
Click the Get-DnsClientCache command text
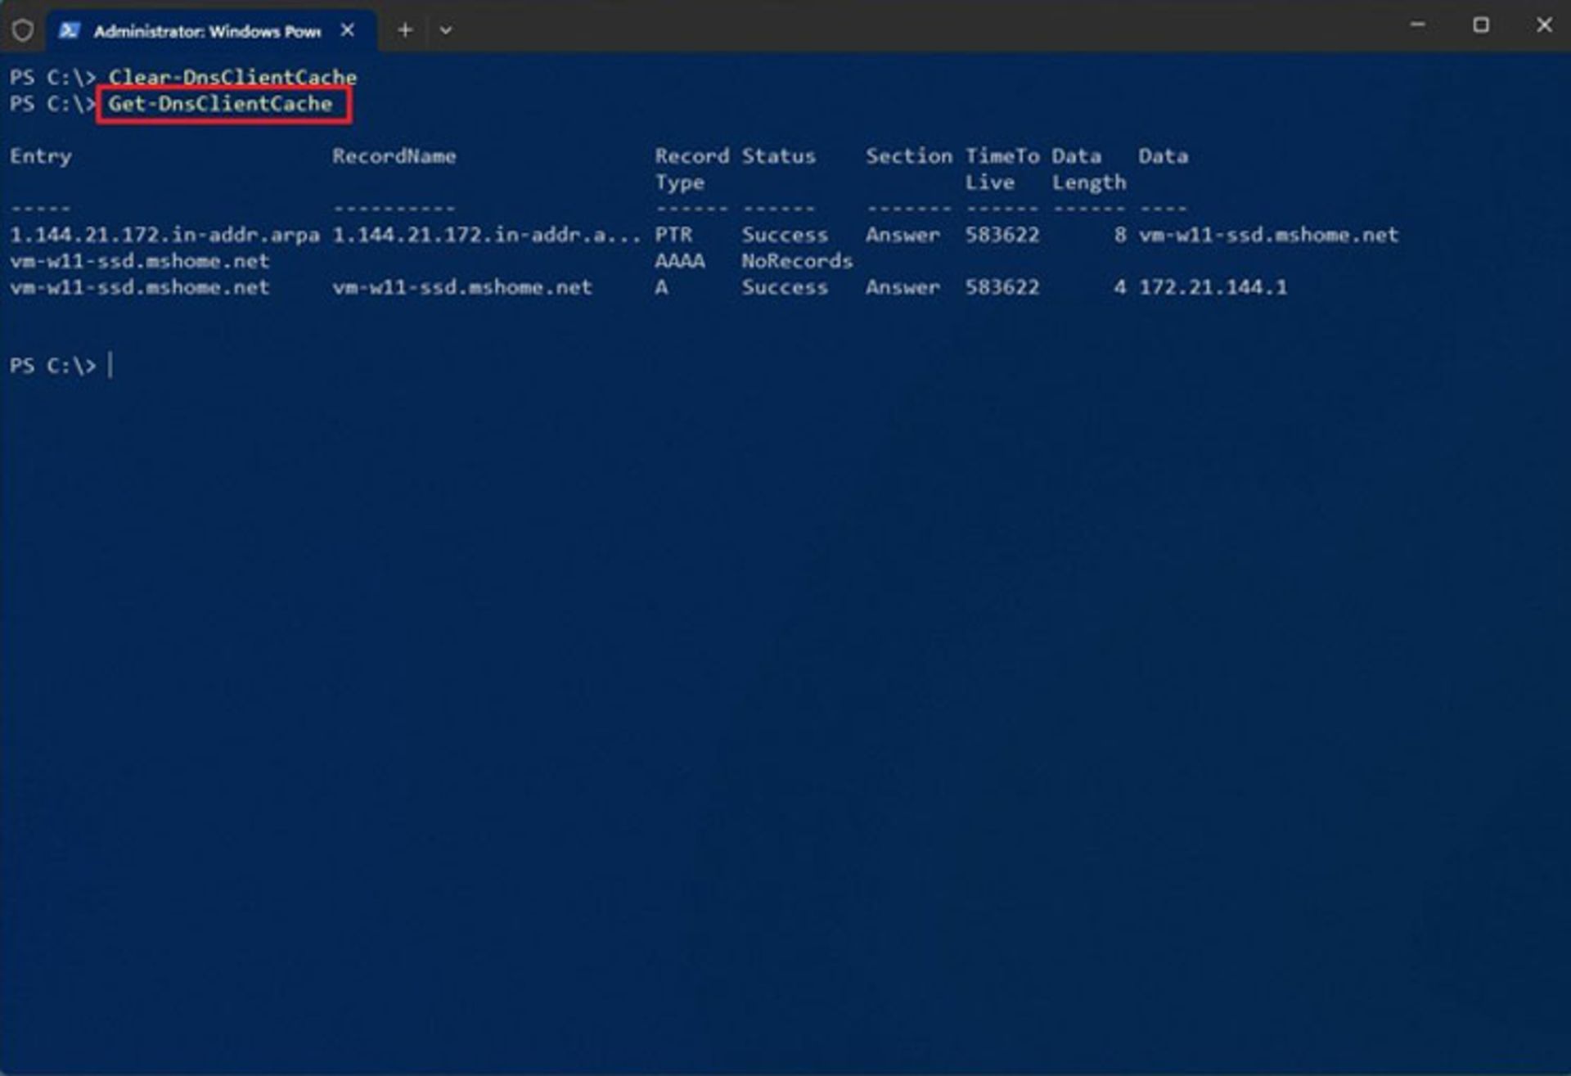click(220, 104)
